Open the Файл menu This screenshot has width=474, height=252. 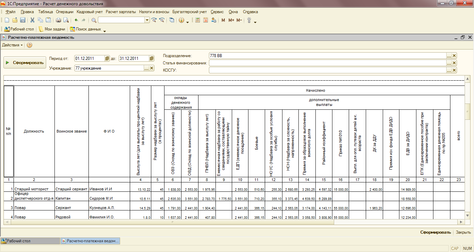(x=11, y=12)
